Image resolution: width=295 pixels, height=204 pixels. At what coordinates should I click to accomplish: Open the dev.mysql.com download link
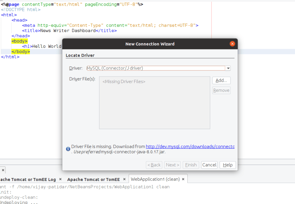click(190, 147)
